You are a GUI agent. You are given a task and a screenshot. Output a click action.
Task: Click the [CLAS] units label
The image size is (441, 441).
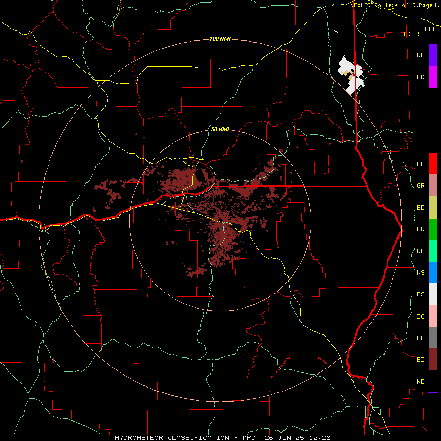414,34
